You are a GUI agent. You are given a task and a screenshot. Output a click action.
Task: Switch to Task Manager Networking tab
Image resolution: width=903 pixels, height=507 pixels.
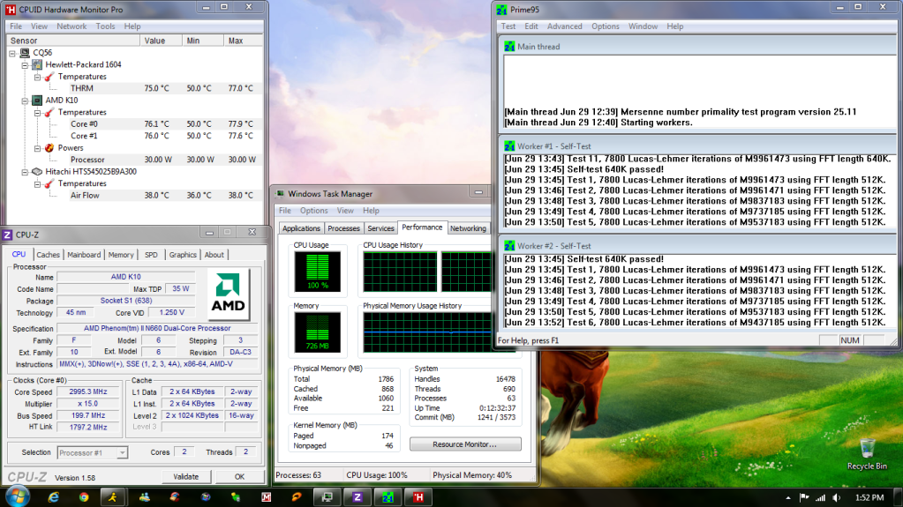click(468, 228)
